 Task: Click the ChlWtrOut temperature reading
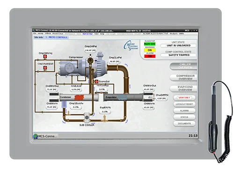point(149,90)
